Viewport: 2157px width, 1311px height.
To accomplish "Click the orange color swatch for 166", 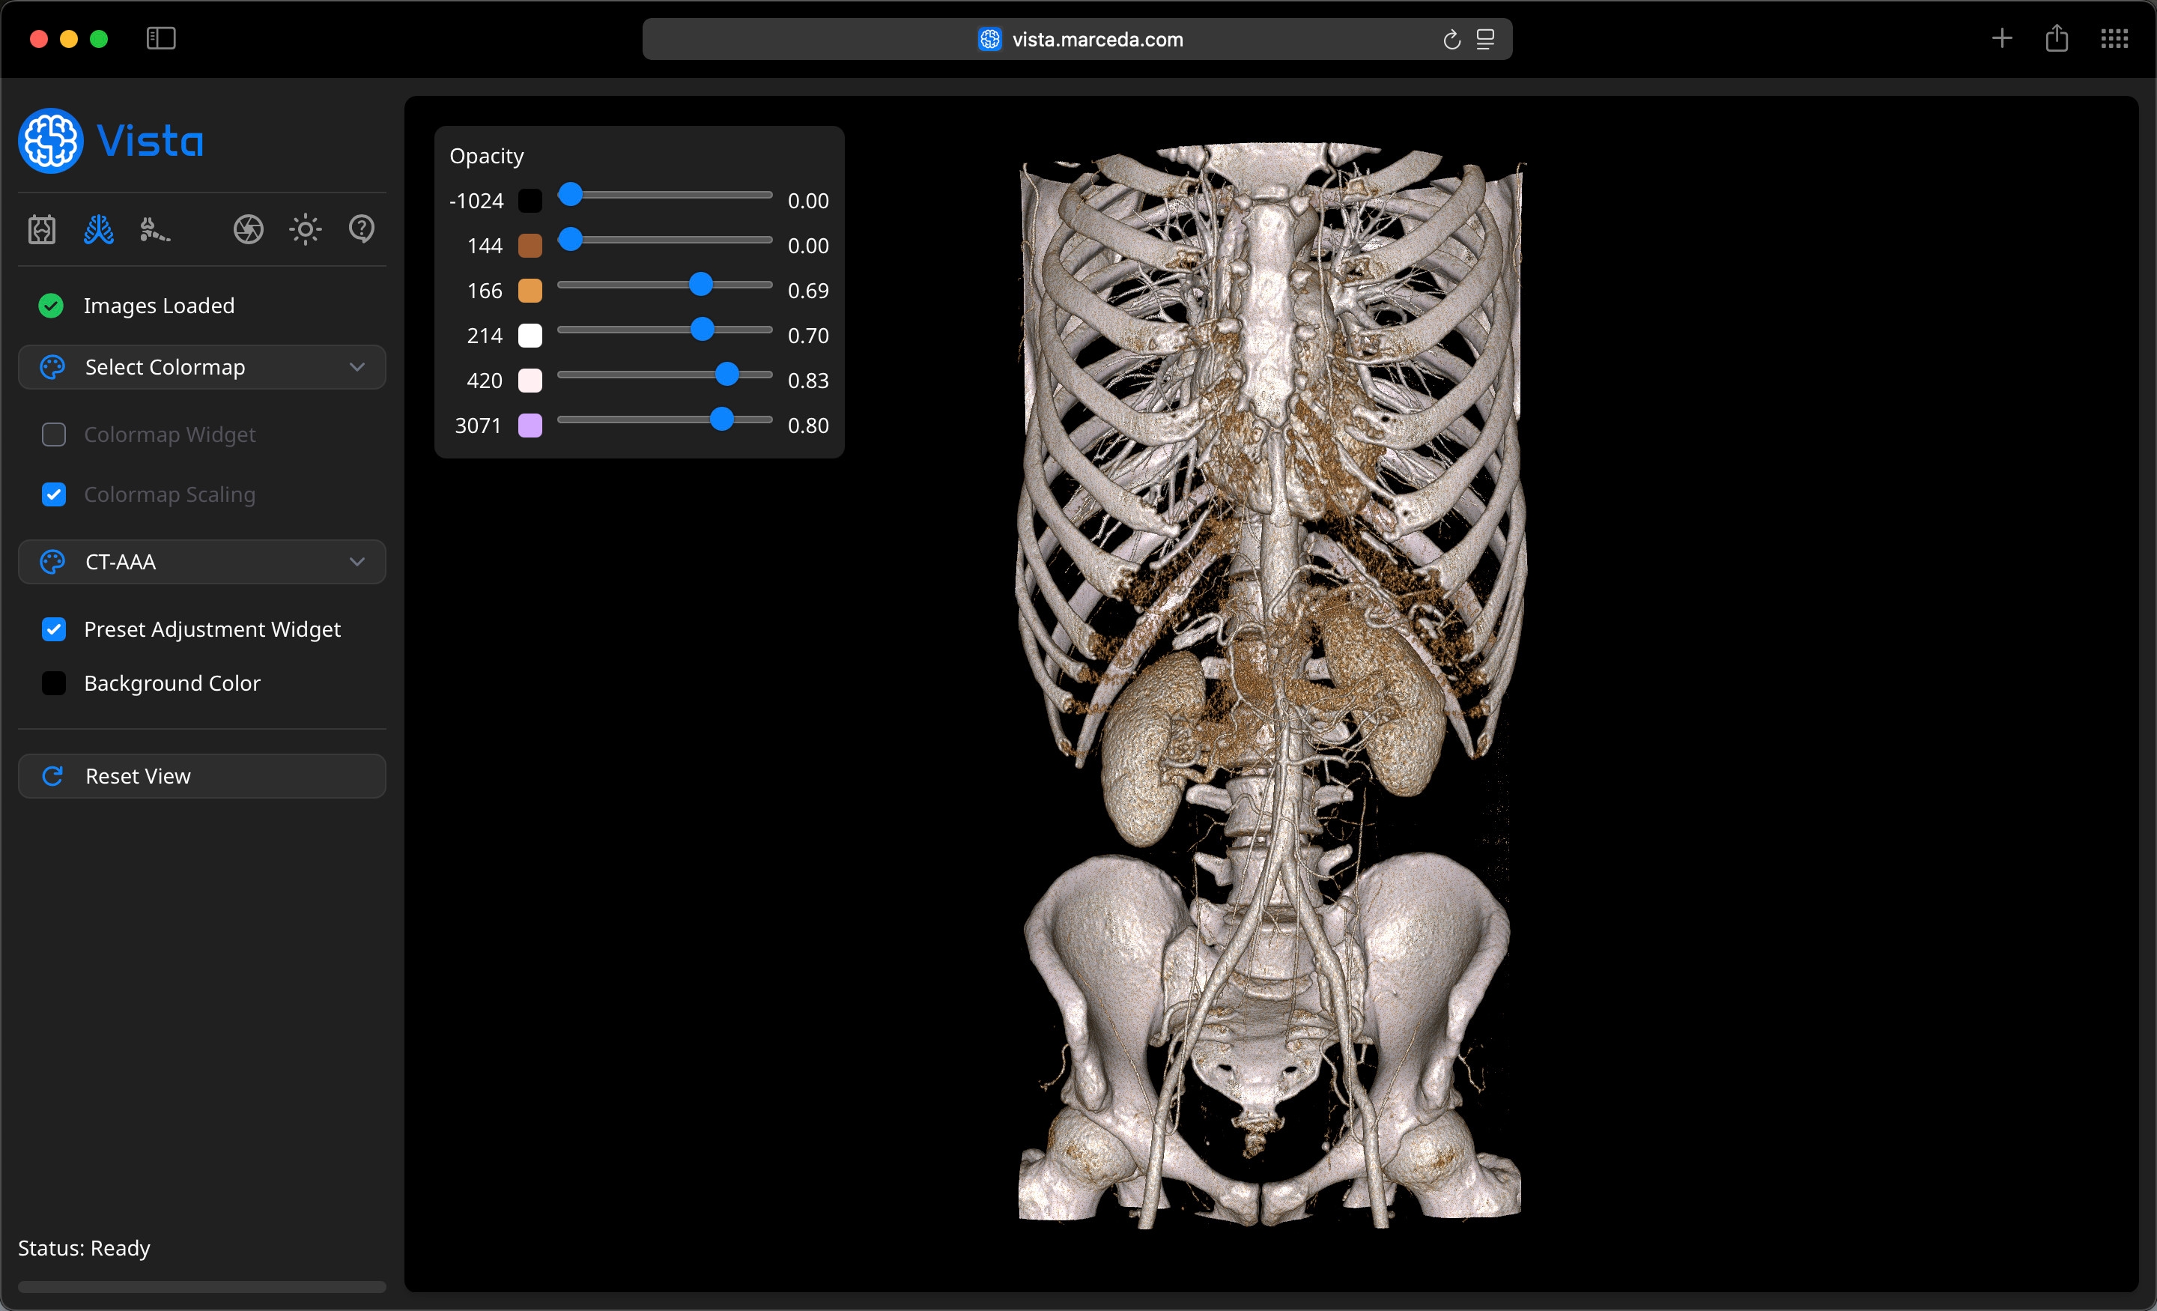I will pyautogui.click(x=530, y=291).
